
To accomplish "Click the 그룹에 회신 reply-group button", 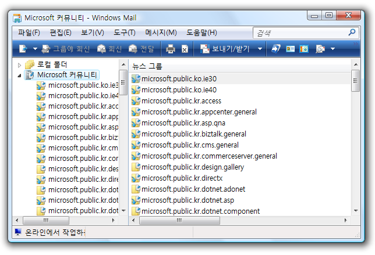I will (66, 49).
